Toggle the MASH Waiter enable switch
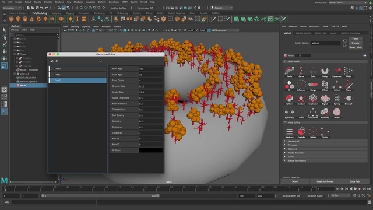 click(x=365, y=55)
